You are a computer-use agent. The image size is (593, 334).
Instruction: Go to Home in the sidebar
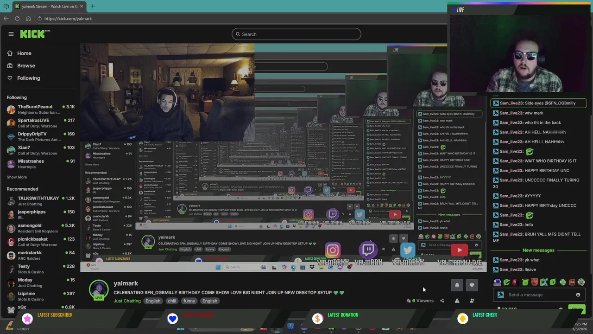19,53
